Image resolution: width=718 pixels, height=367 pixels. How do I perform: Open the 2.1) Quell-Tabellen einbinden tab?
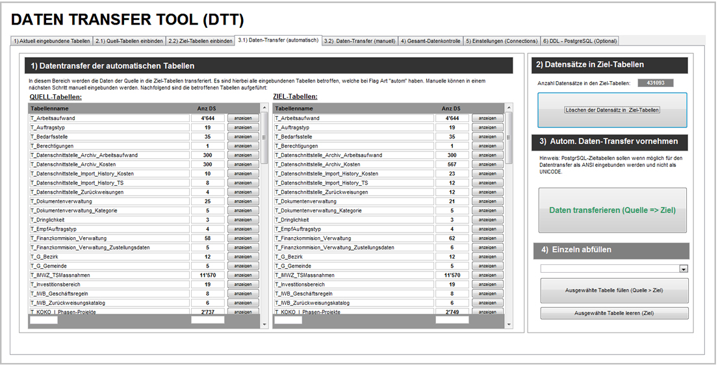click(x=129, y=41)
